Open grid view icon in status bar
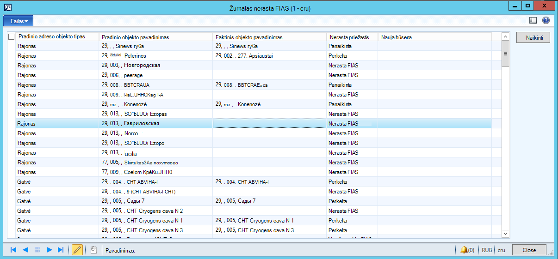 (x=37, y=250)
